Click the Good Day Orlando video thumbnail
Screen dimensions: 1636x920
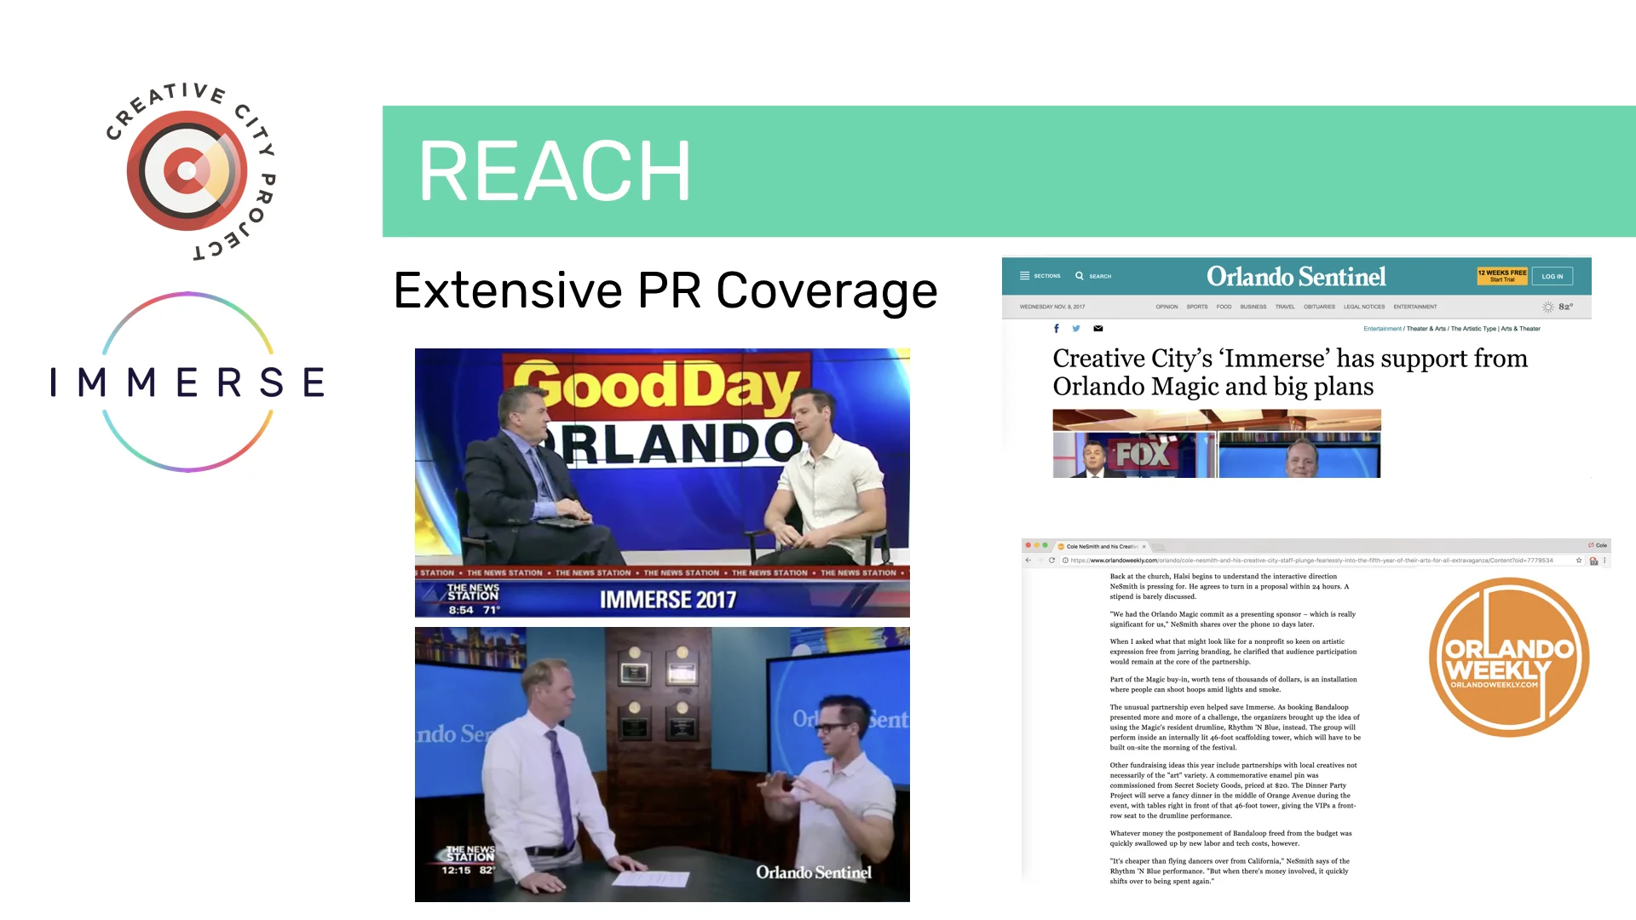coord(662,482)
